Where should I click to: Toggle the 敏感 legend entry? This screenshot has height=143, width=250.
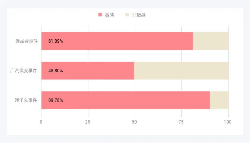pos(106,15)
